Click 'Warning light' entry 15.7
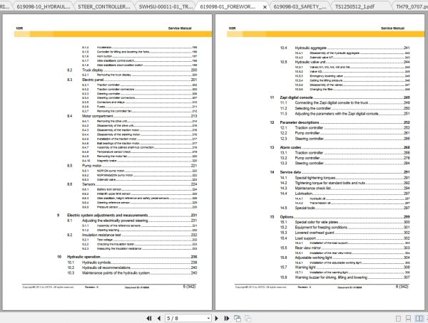Screen dimensions: 428x323 point(305,268)
